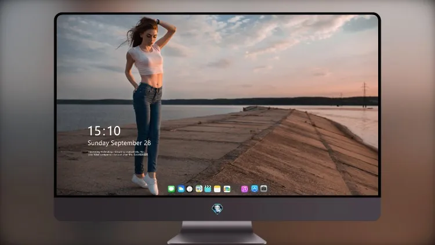Click the empty dock gap before Music icon
435x245 pixels.
(x=236, y=189)
